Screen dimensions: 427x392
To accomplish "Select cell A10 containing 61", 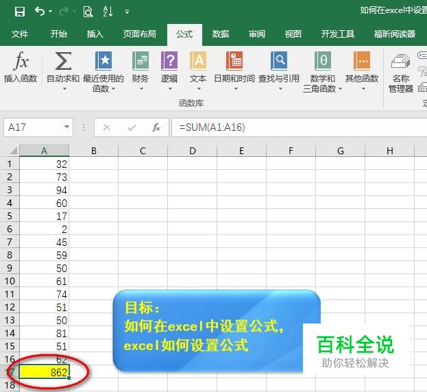I will point(45,281).
